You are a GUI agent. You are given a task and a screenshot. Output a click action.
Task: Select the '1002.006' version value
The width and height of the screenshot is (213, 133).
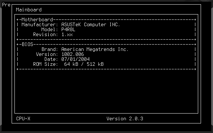73,54
